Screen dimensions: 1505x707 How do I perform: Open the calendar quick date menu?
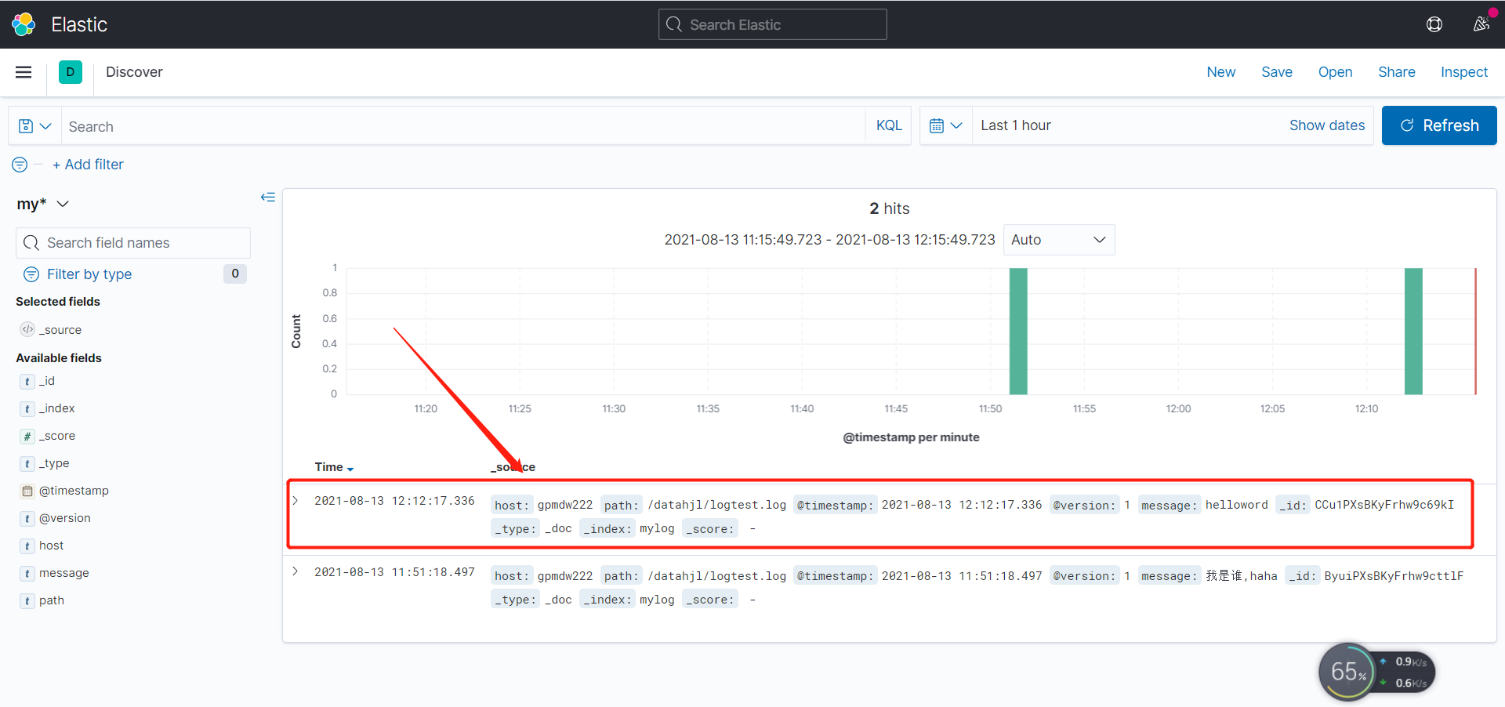coord(945,125)
